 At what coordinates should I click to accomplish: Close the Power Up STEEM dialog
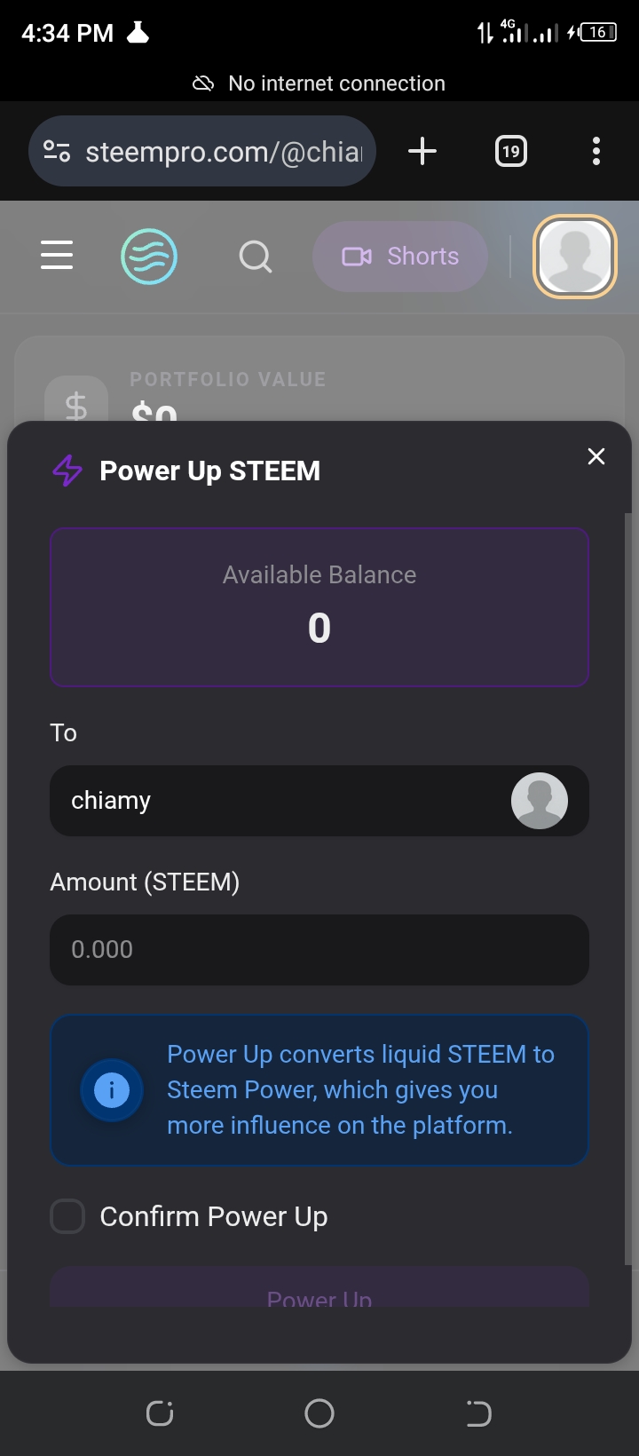[x=596, y=456]
